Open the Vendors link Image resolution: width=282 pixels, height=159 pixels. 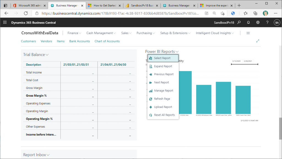point(46,41)
